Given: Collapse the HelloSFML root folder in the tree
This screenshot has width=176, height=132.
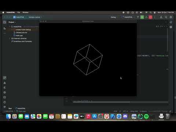Looking at the screenshot, I should pyautogui.click(x=10, y=27).
